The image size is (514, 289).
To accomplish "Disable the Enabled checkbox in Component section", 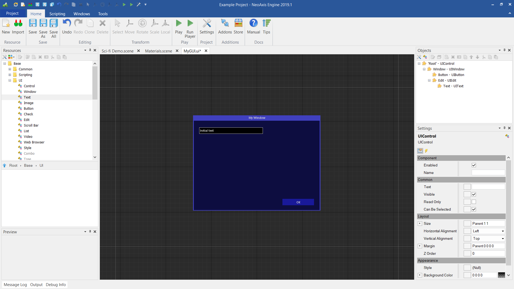I will coord(474,165).
